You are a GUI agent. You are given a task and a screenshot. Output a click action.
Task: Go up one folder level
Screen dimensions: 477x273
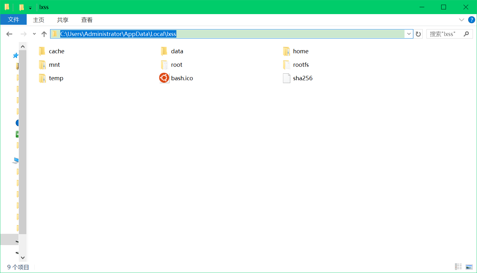(44, 34)
